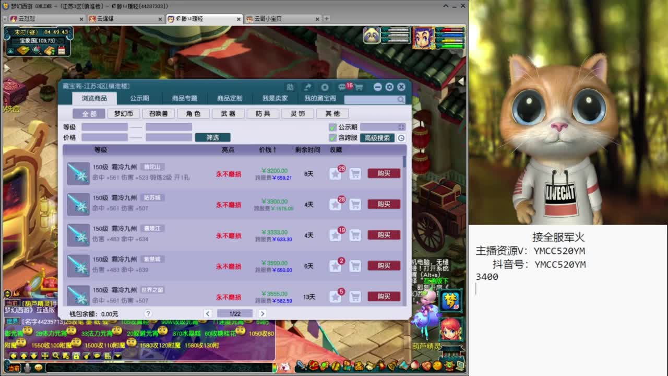Click the round record icon in header
Screen dimensions: 668x376
(x=325, y=87)
